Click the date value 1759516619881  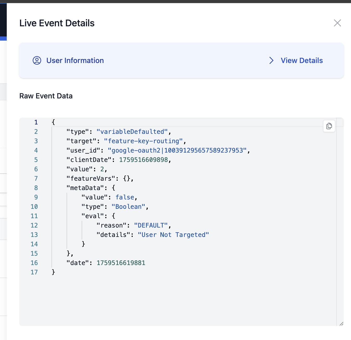point(121,263)
